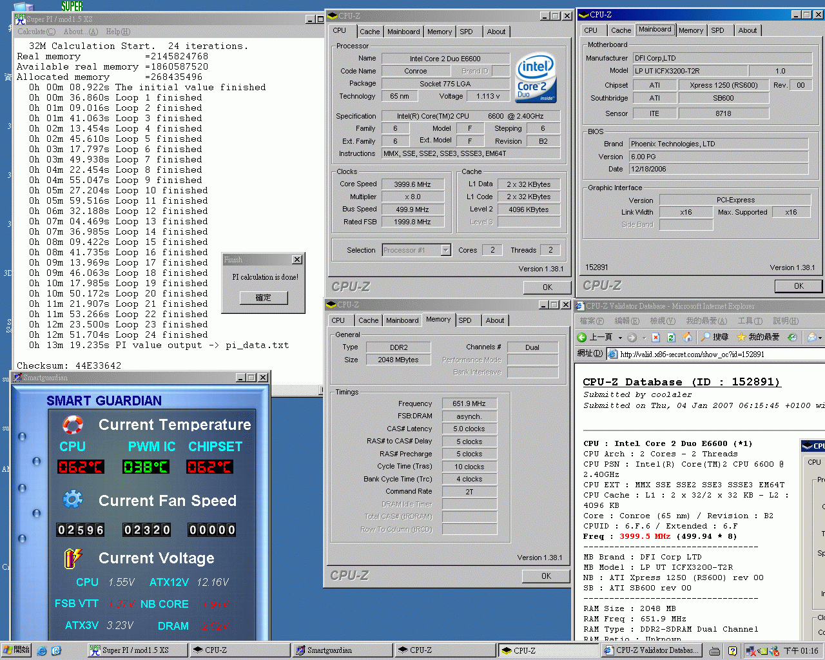Open the About... menu in Super PI
The height and width of the screenshot is (660, 825).
click(x=81, y=32)
